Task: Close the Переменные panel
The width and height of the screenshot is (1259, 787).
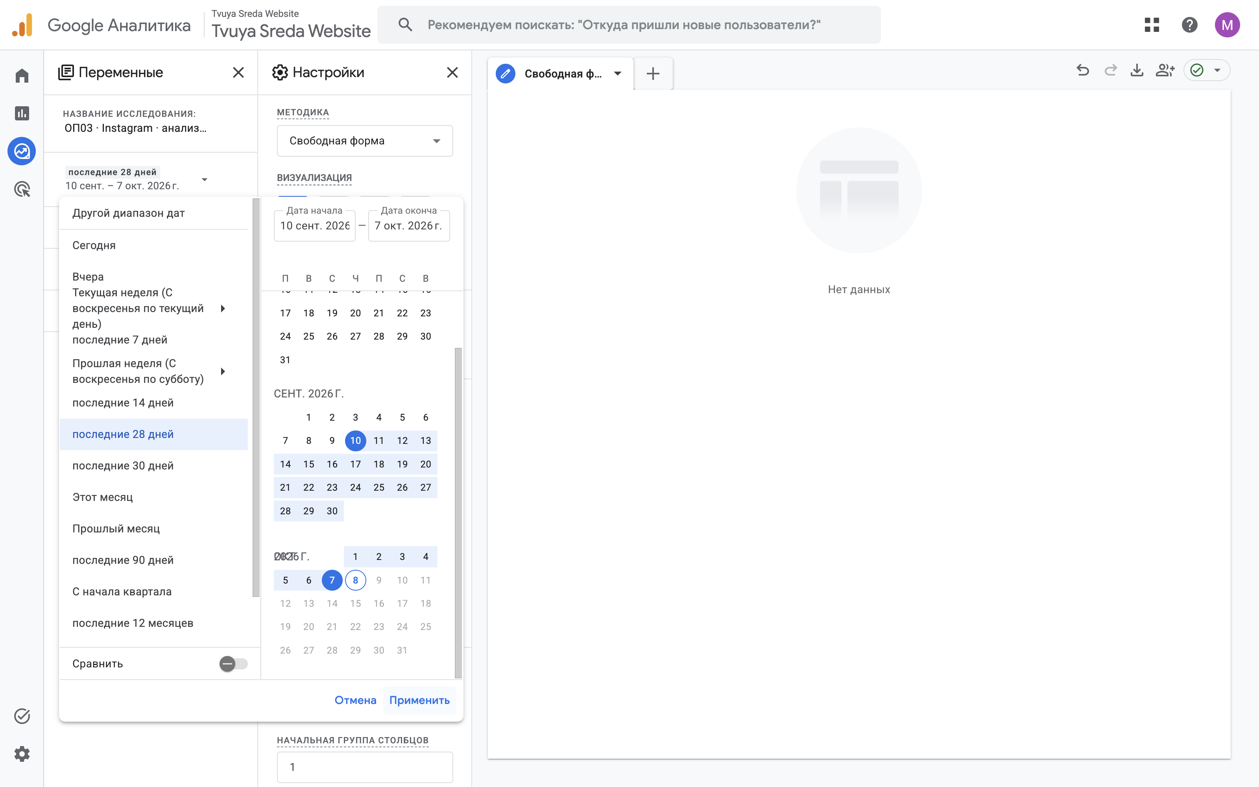Action: 238,72
